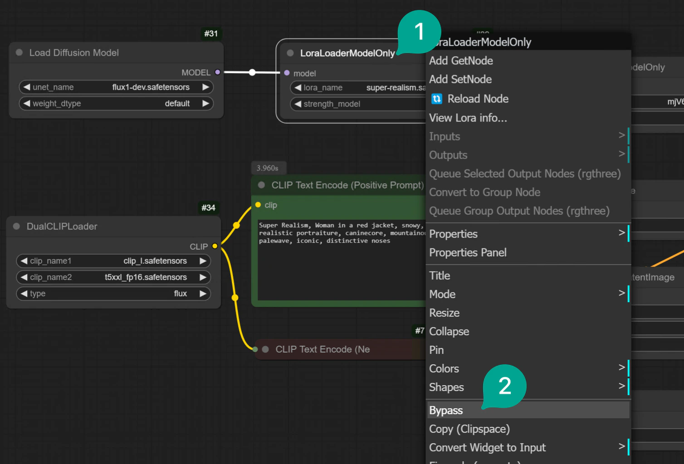Screen dimensions: 684x464
Task: Choose Resize in the context menu
Action: point(528,312)
